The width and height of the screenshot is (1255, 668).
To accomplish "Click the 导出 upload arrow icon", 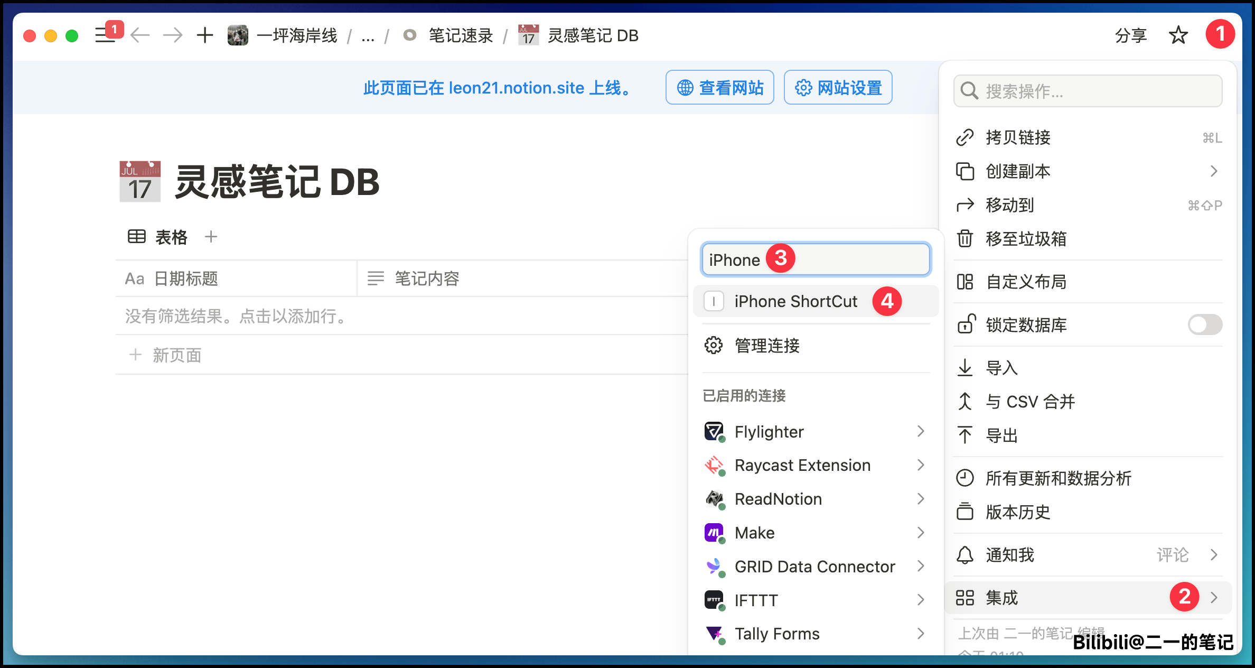I will pos(965,435).
